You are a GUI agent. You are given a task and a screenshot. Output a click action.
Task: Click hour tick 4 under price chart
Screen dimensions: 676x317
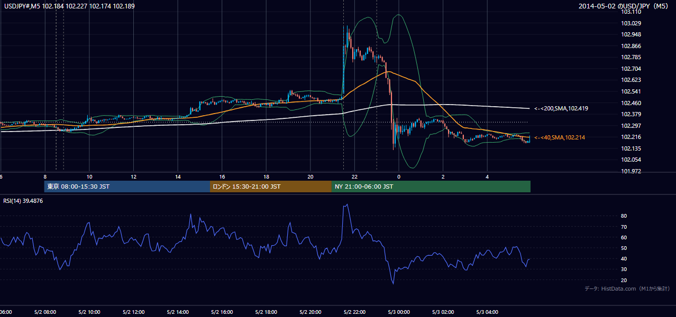pyautogui.click(x=488, y=176)
